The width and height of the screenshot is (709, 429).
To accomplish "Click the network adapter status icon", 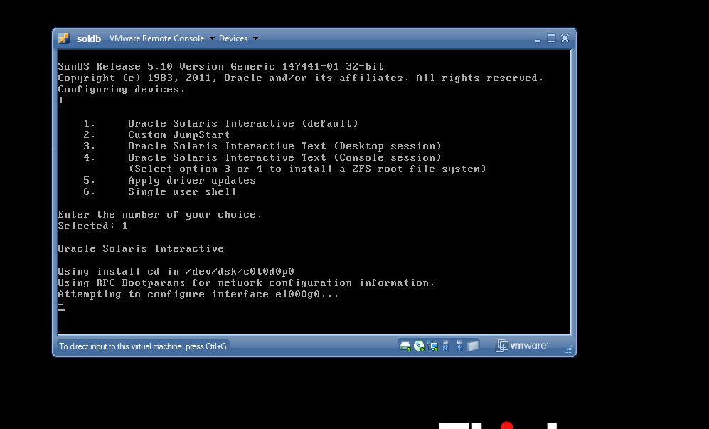I will pos(433,346).
